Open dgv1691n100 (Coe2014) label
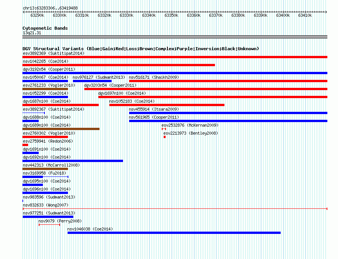The width and height of the screenshot is (338, 259). click(47, 149)
